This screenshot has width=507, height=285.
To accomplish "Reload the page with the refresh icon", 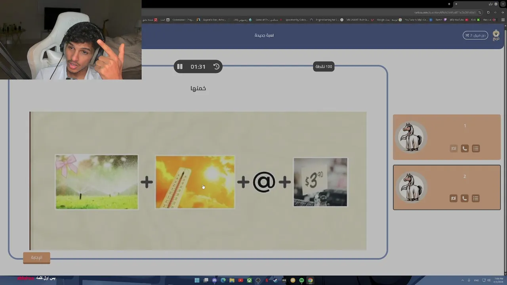I will click(488, 12).
